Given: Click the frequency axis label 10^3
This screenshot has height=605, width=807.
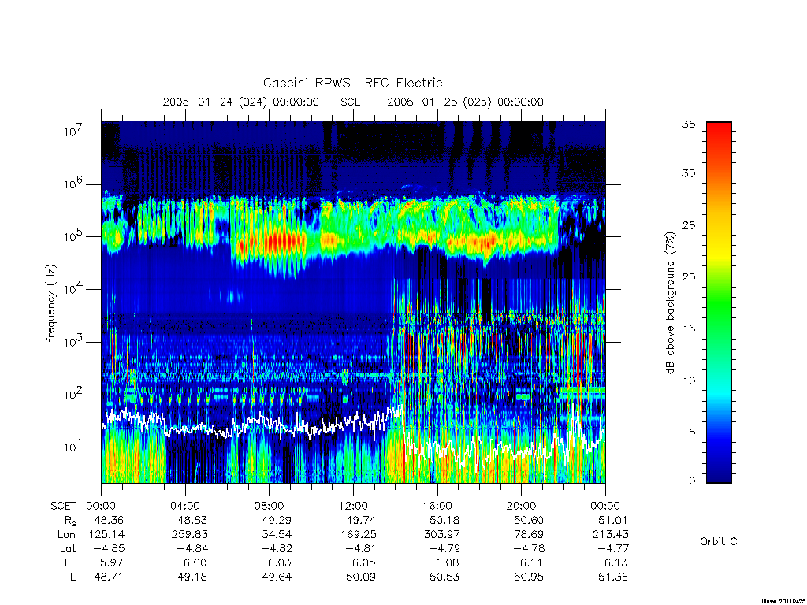Looking at the screenshot, I should point(73,341).
